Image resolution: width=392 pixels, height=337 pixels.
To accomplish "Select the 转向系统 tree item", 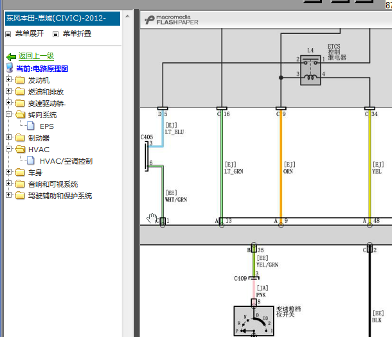I will pyautogui.click(x=42, y=115).
